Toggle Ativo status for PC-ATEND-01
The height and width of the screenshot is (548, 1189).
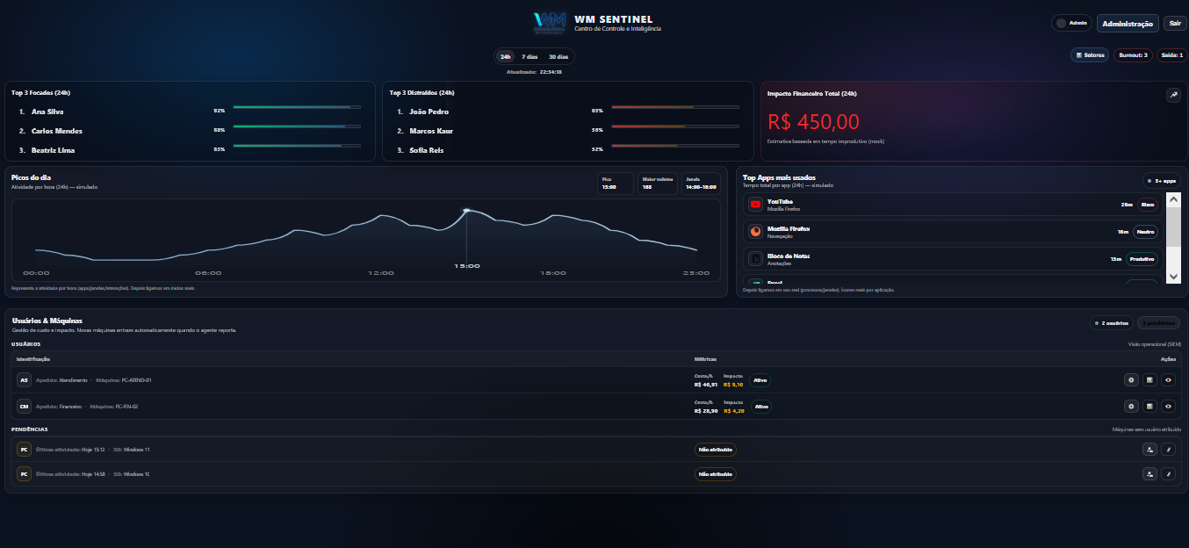pos(760,381)
